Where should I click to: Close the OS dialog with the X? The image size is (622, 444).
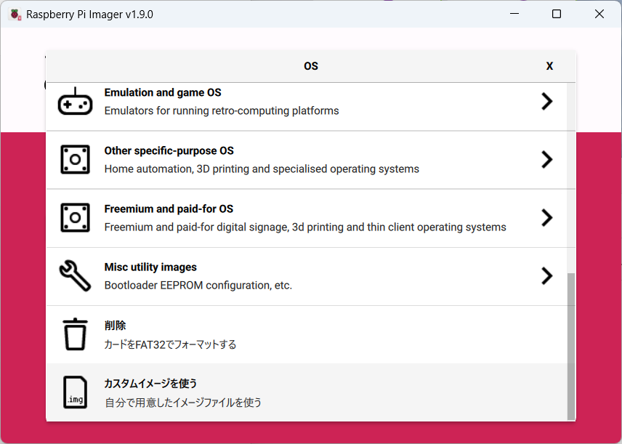pos(549,66)
